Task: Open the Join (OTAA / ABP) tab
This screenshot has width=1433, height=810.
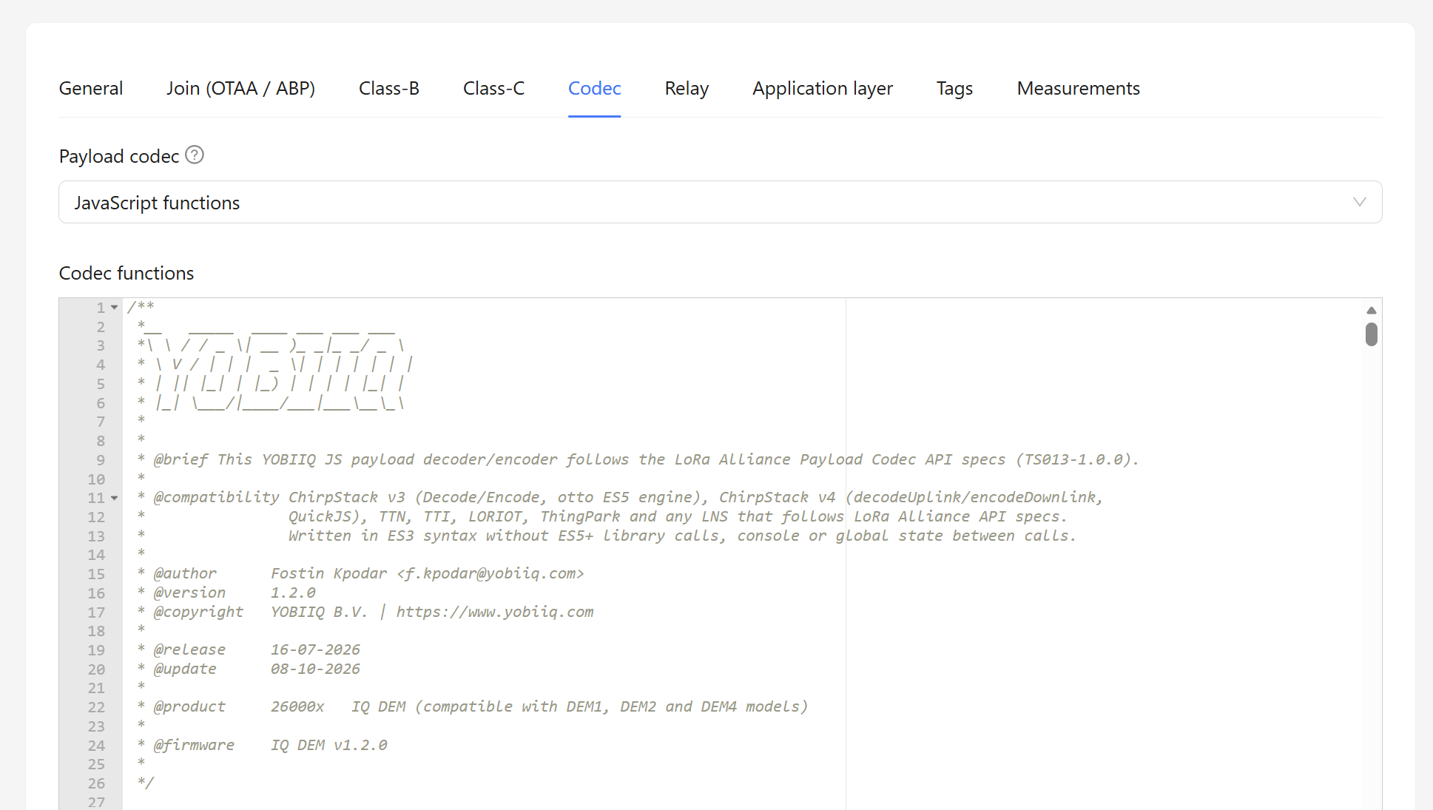Action: pos(240,88)
